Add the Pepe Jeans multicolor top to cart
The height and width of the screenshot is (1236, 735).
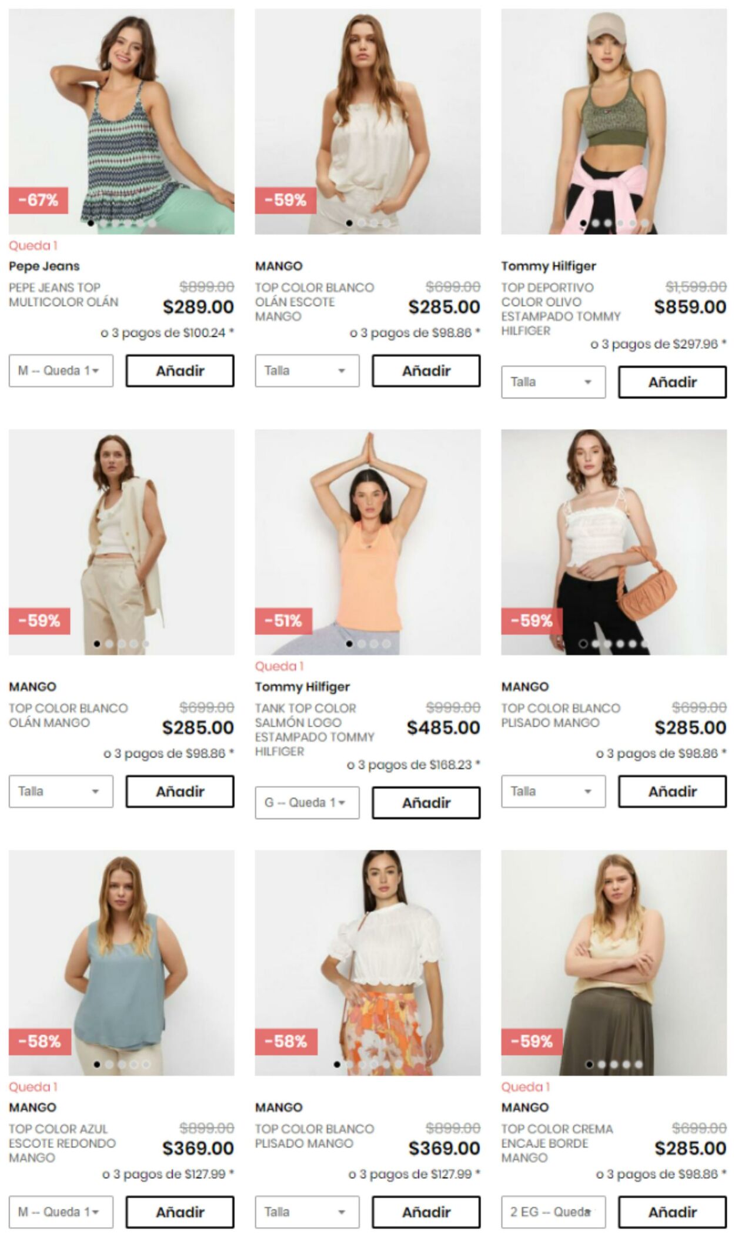(180, 370)
